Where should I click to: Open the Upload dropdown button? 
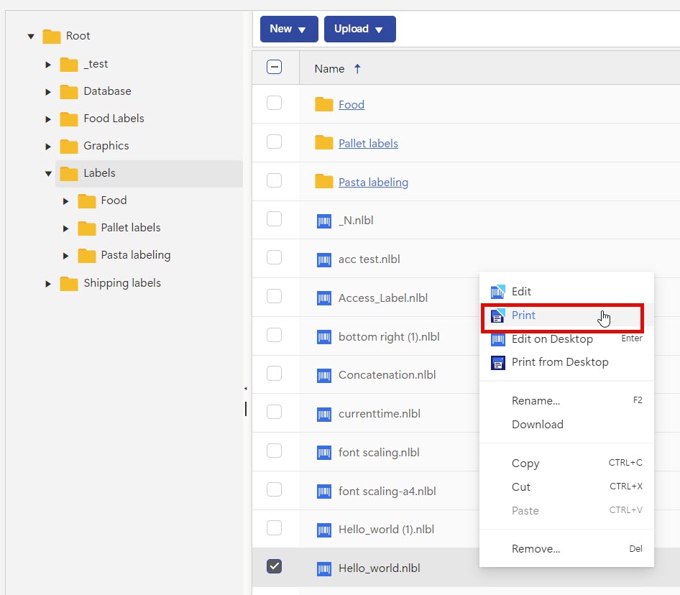359,29
